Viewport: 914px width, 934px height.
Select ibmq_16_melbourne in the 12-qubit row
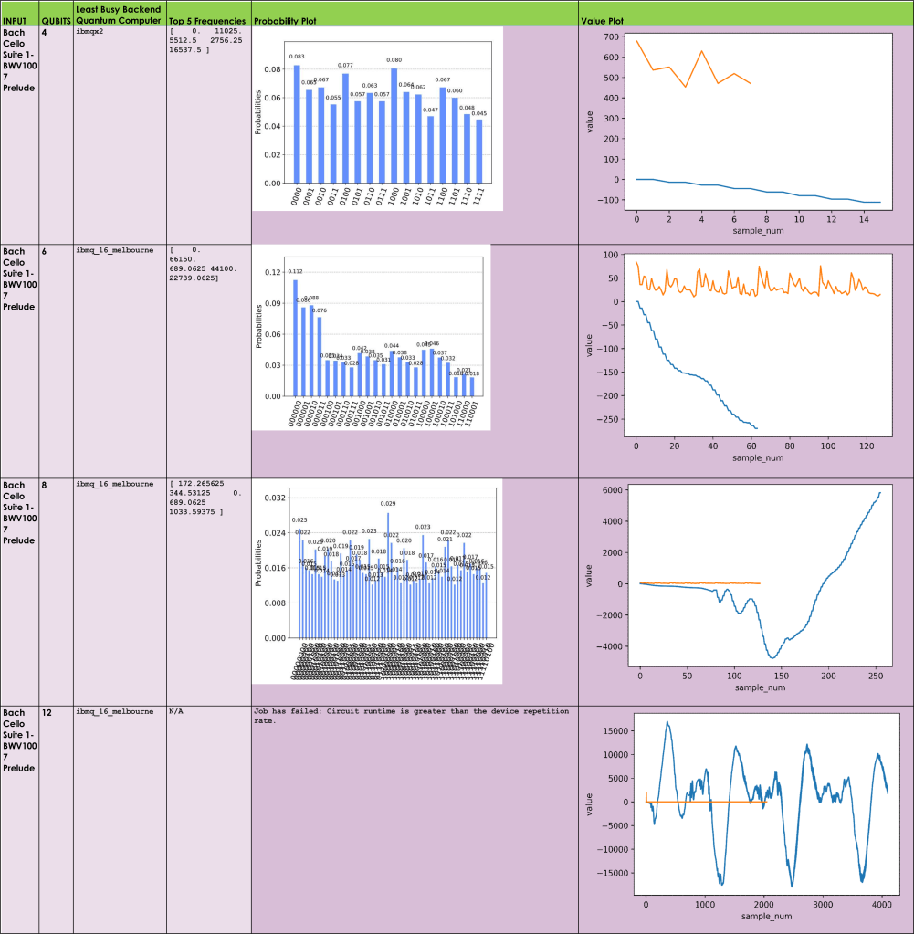(x=115, y=710)
